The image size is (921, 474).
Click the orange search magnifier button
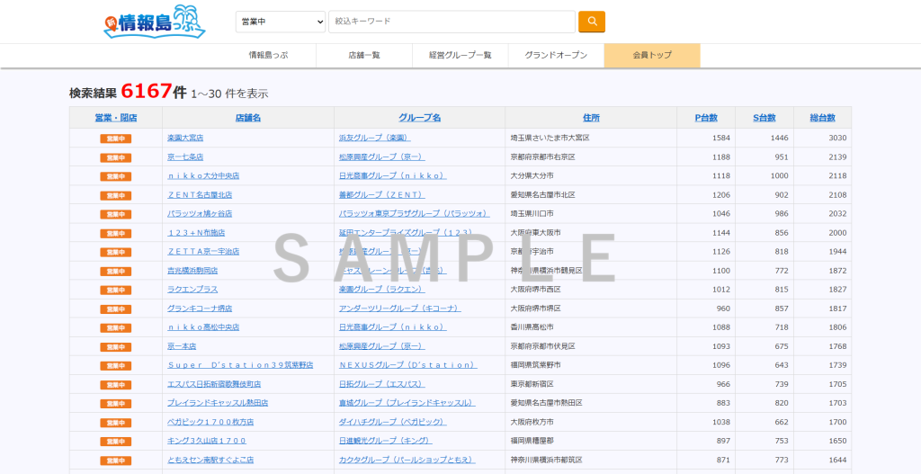(x=591, y=22)
